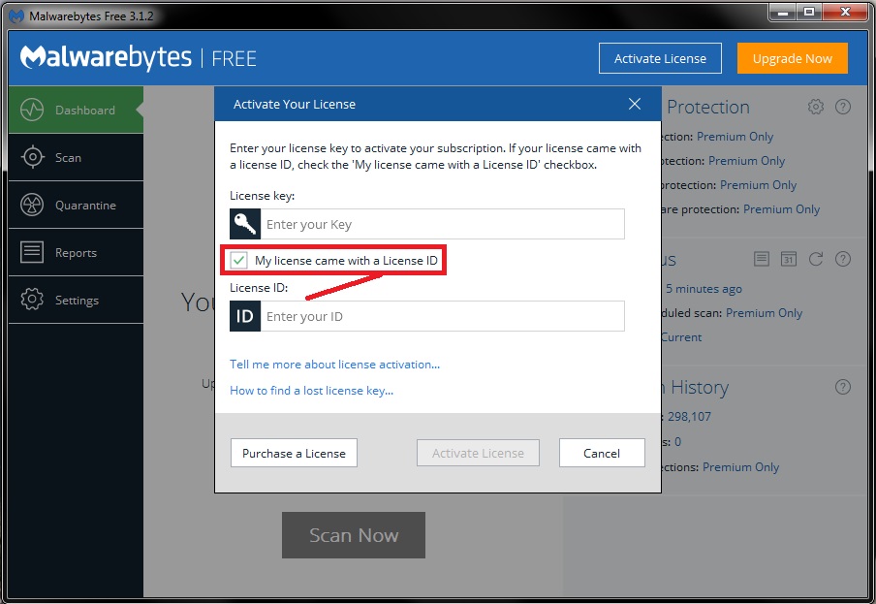
Task: Click the 298,107 scanned items count
Action: point(689,416)
